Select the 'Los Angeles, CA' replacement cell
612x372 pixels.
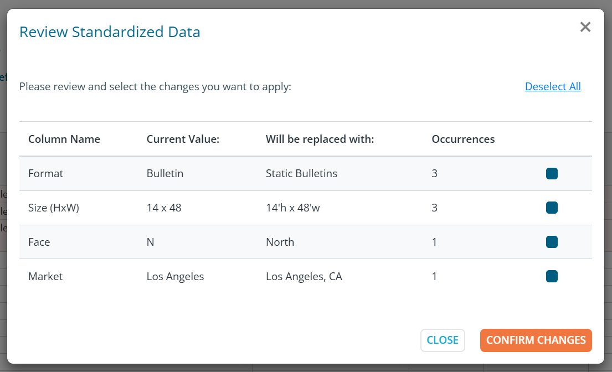coord(304,276)
